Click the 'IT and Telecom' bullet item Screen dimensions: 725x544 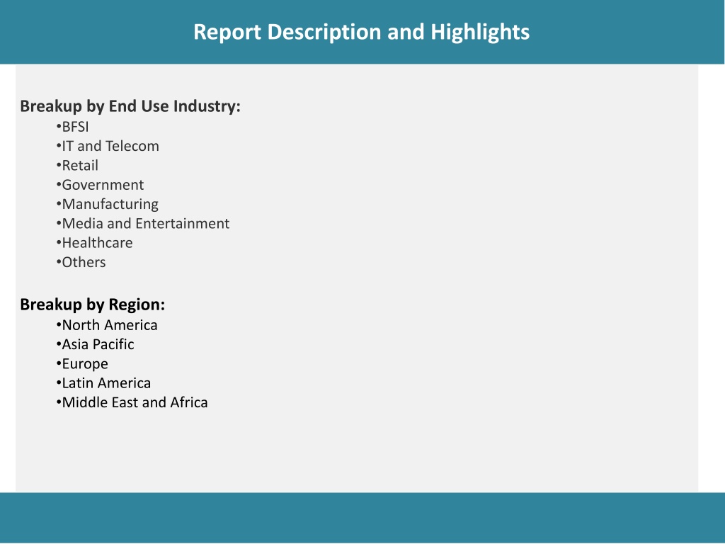[108, 146]
